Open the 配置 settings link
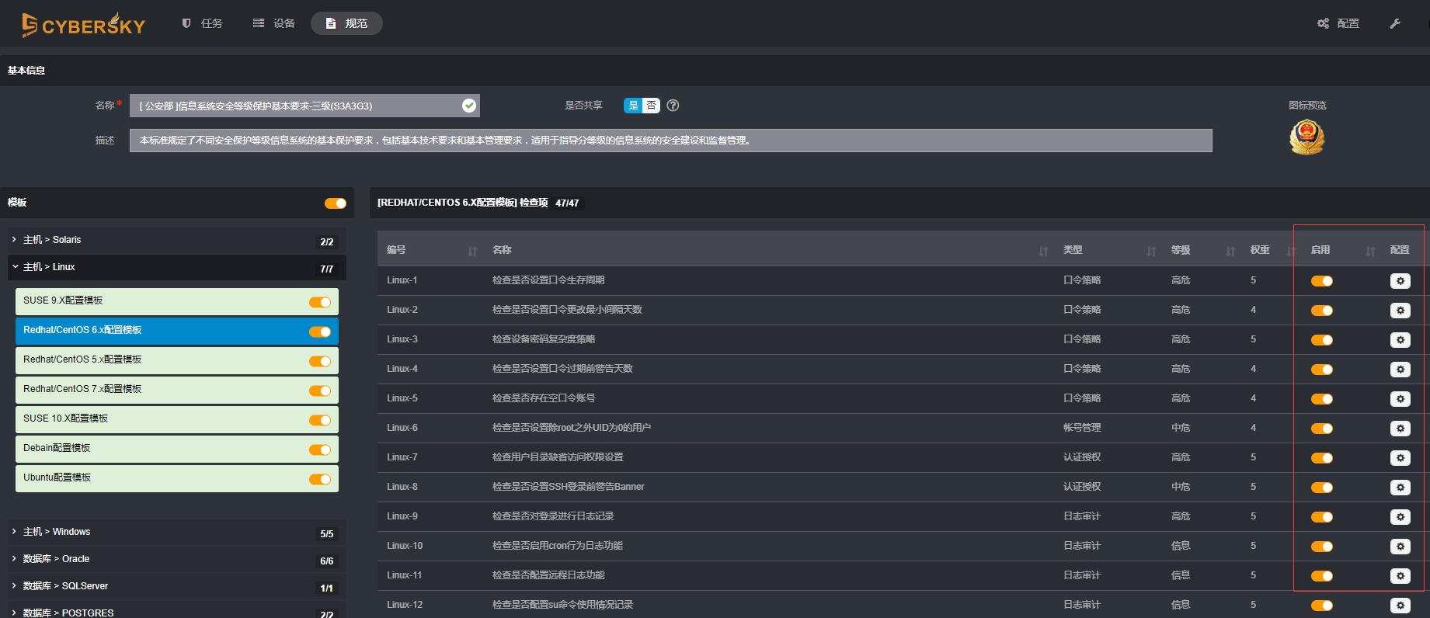The height and width of the screenshot is (618, 1430). (1338, 23)
